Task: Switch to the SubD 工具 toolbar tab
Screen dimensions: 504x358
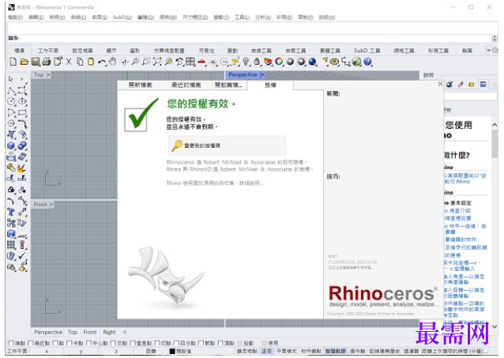Action: (x=367, y=51)
